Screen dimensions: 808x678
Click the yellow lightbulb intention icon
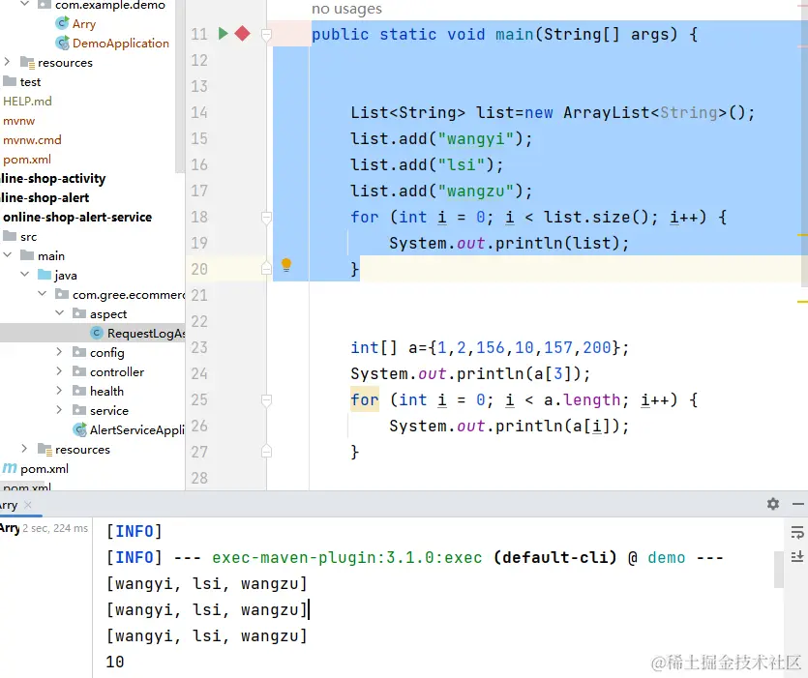pyautogui.click(x=286, y=265)
